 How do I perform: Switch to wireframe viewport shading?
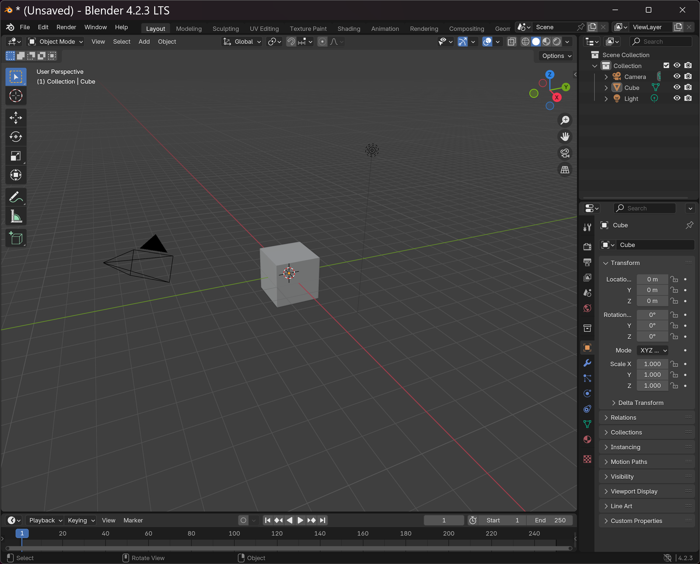coord(525,42)
